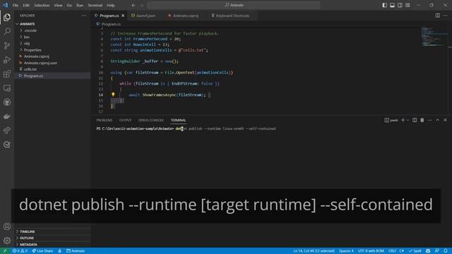Open Run and Debug view
The image size is (452, 254).
click(x=7, y=60)
